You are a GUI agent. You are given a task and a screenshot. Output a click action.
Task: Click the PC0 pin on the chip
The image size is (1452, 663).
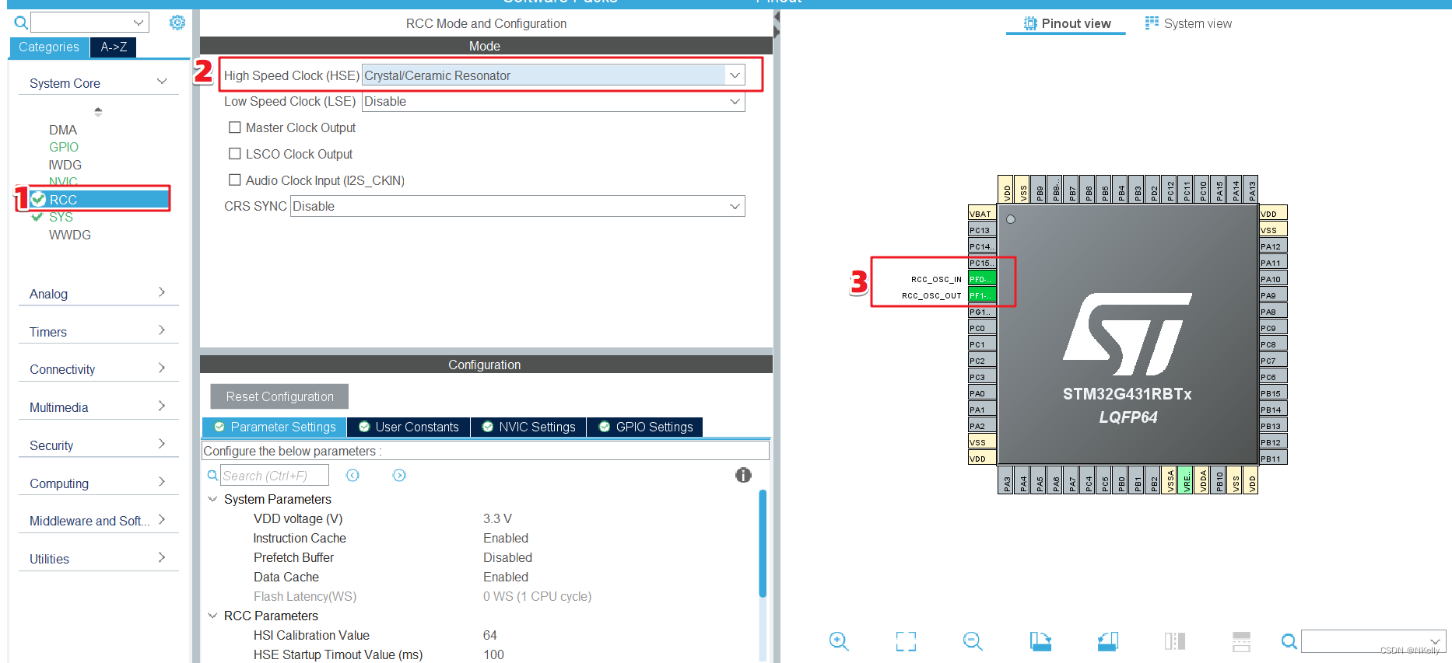coord(982,328)
